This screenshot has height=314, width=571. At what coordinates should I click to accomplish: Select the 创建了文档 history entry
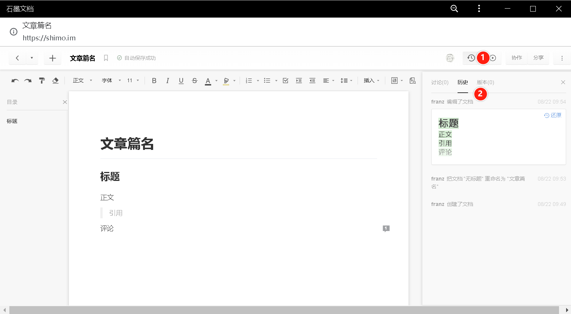(498, 204)
